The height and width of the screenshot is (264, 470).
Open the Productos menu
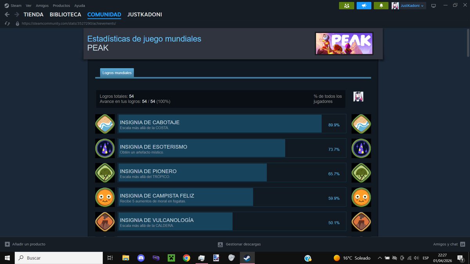pyautogui.click(x=61, y=5)
